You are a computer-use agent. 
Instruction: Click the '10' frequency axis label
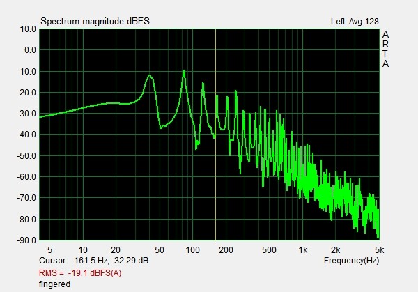83,250
